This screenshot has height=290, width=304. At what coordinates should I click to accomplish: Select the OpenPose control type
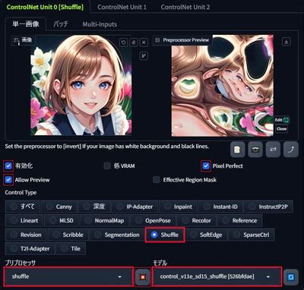pos(154,220)
